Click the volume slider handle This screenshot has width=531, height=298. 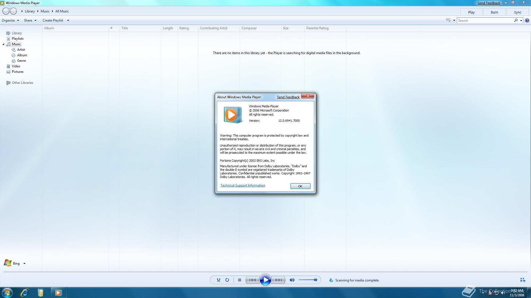click(315, 280)
